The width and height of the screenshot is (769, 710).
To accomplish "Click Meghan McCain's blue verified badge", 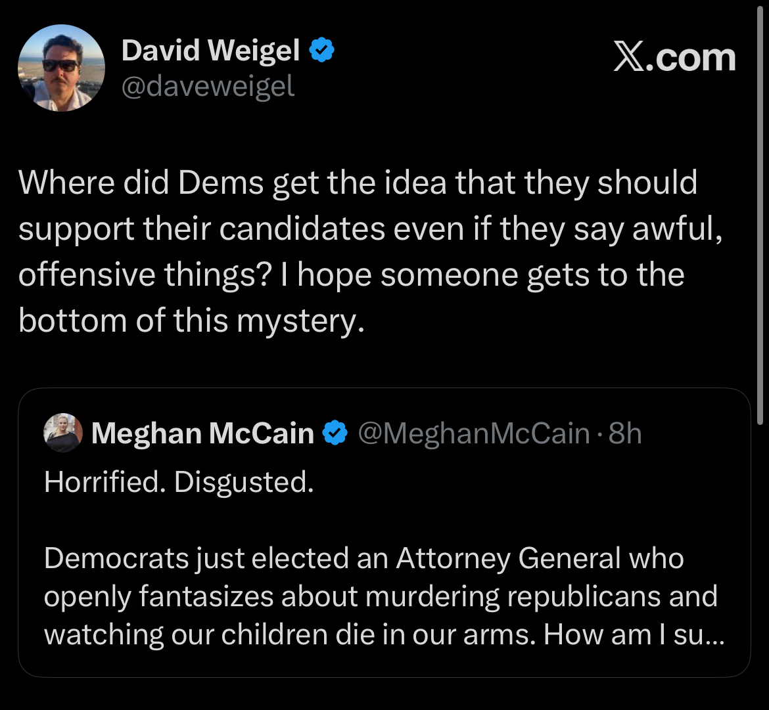I will [335, 433].
